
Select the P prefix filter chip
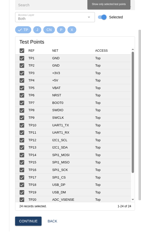pos(61,30)
